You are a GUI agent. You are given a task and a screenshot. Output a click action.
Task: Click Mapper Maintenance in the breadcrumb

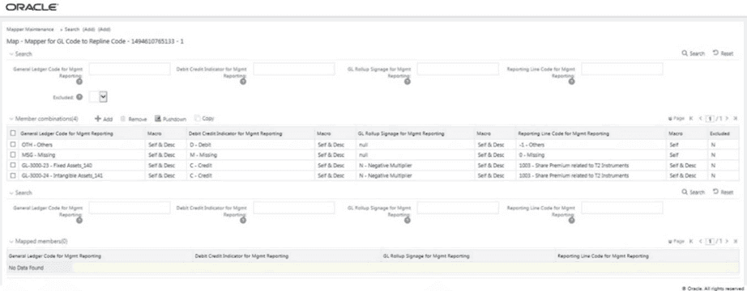click(x=30, y=29)
